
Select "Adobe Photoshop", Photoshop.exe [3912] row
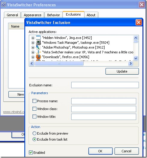pos(73,47)
